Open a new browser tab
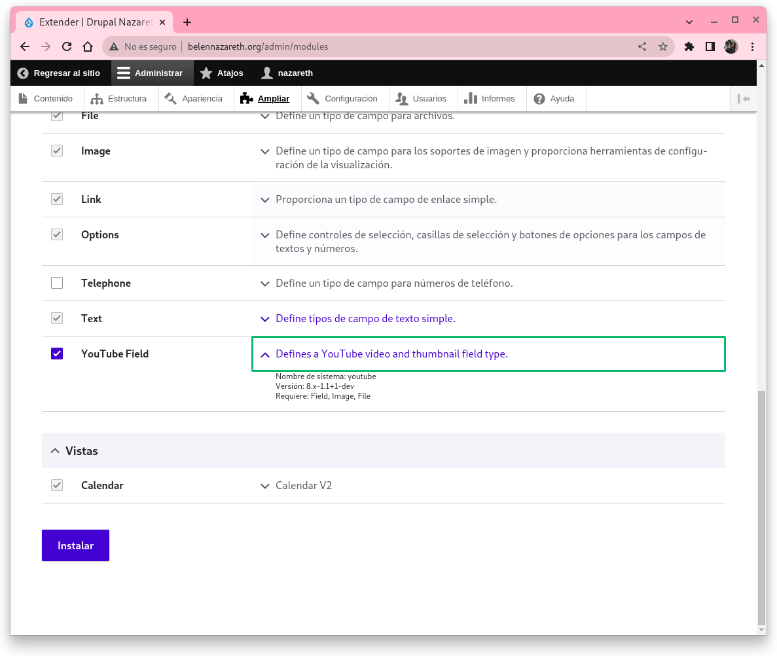Image resolution: width=777 pixels, height=656 pixels. tap(187, 22)
